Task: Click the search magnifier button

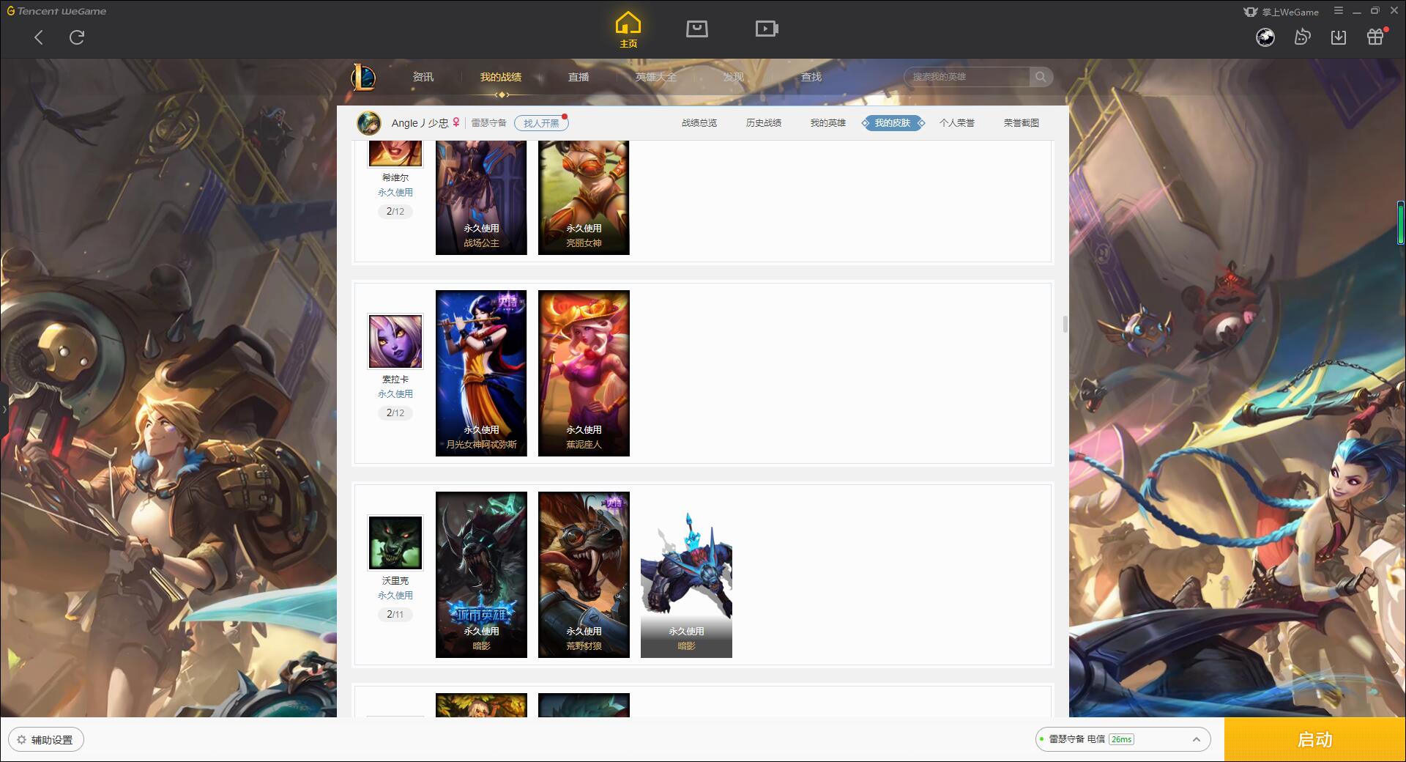Action: point(1041,77)
